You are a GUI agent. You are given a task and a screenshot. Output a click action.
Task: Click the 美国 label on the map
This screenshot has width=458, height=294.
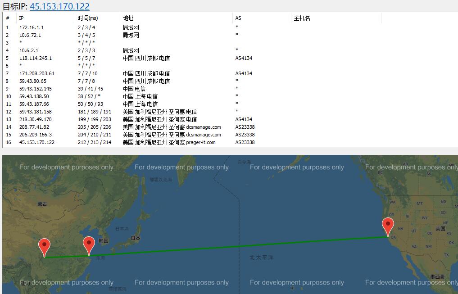(x=440, y=229)
